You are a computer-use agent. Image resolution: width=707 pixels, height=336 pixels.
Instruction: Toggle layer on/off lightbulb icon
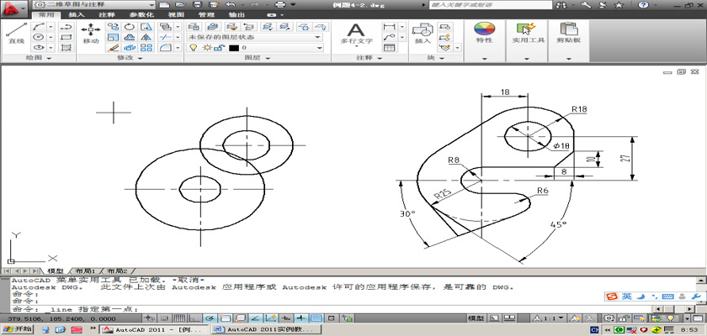pyautogui.click(x=193, y=48)
